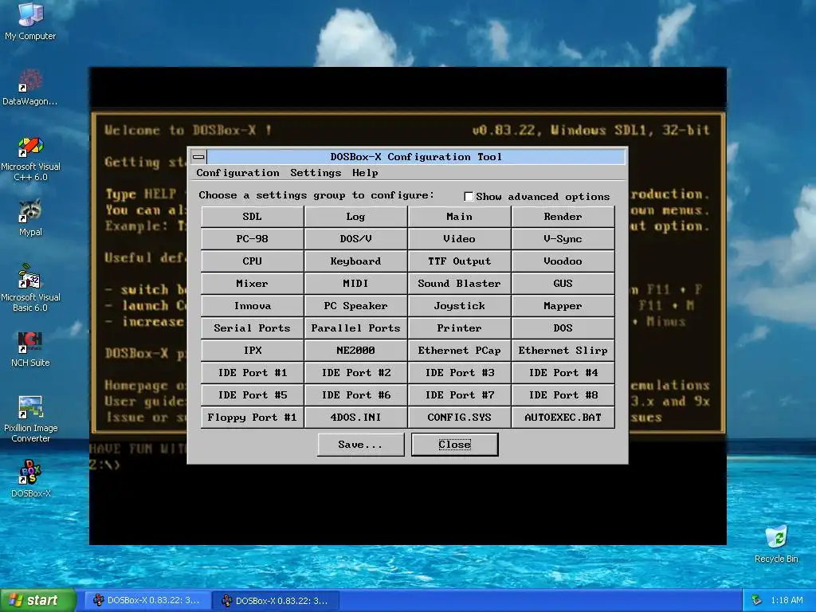The width and height of the screenshot is (816, 612).
Task: Edit the 4DOS.INI section
Action: coord(355,418)
